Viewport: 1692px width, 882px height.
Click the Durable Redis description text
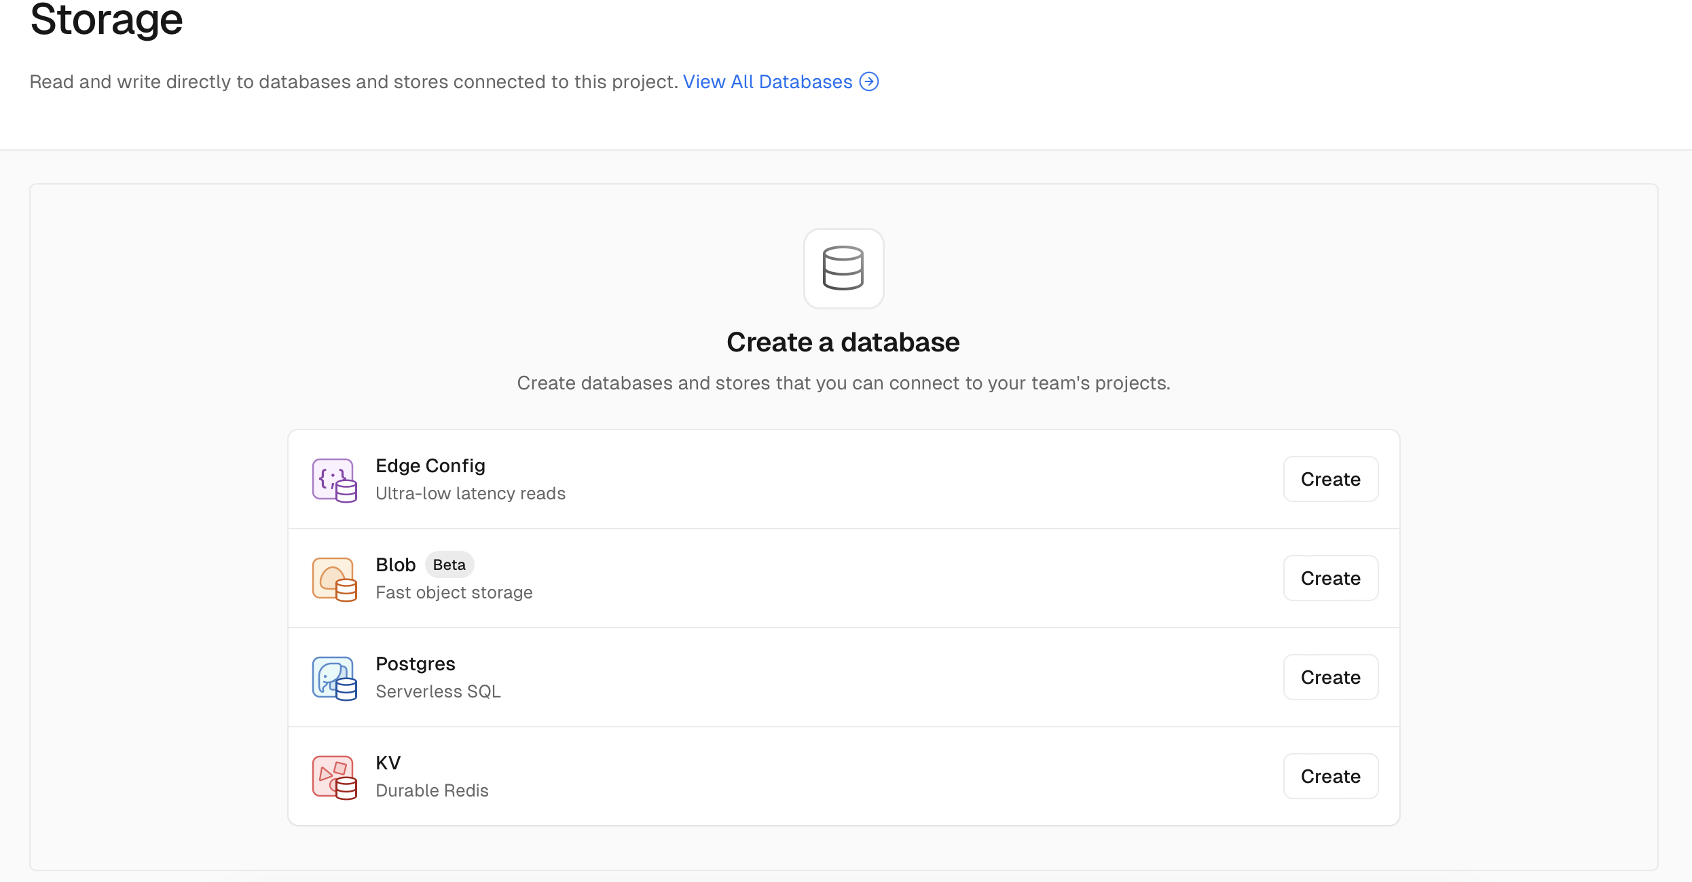coord(432,790)
